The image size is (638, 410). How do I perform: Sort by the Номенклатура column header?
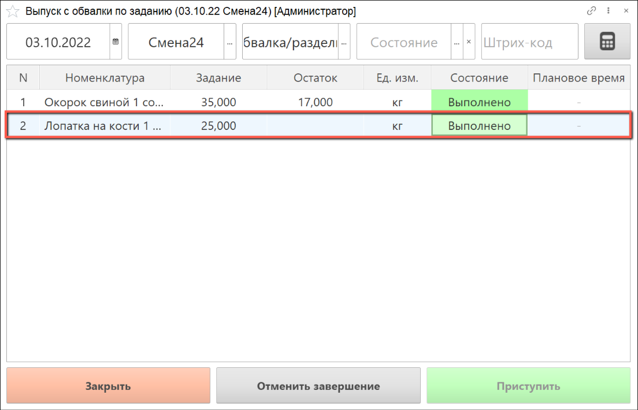tap(105, 78)
